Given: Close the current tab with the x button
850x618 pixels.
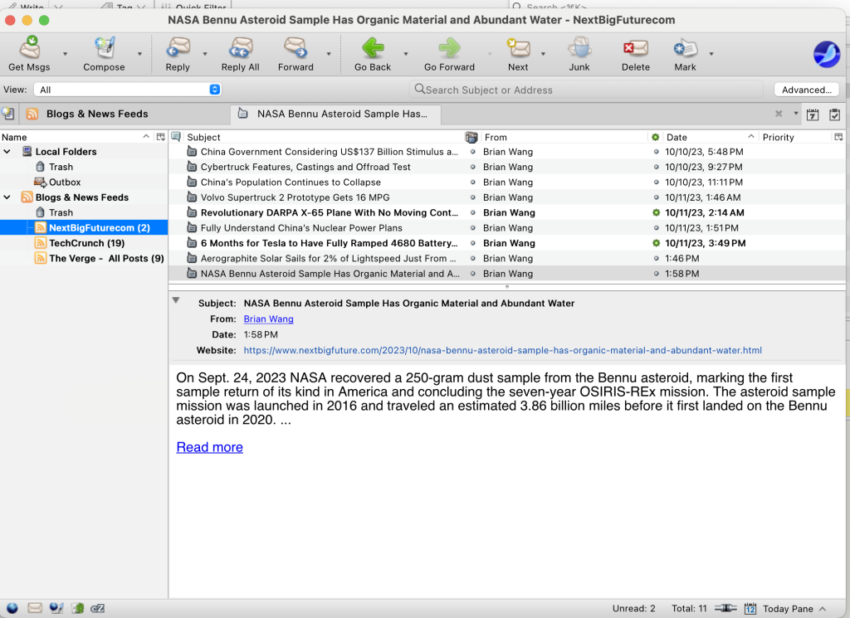Looking at the screenshot, I should (x=779, y=114).
